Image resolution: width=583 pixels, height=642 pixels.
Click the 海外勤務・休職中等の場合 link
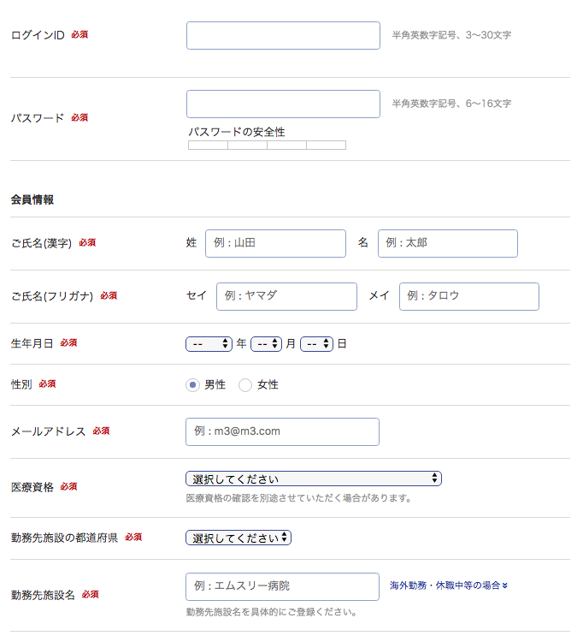coord(445,586)
